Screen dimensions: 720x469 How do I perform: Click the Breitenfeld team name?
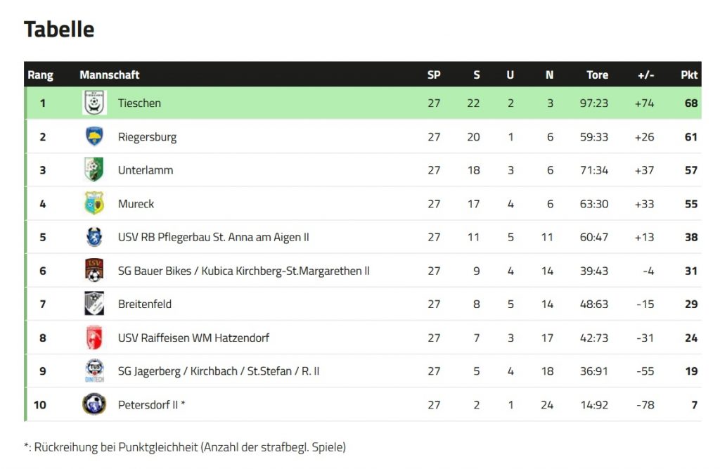(x=145, y=304)
